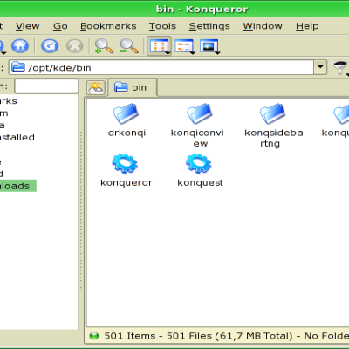Image resolution: width=349 pixels, height=349 pixels.
Task: Switch to image preview view mode
Action: [x=209, y=46]
